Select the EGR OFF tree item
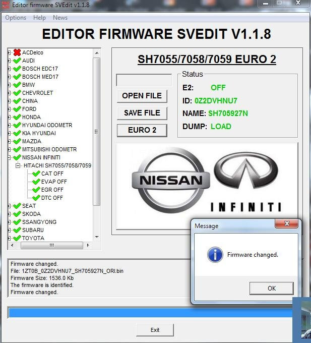The height and width of the screenshot is (343, 311). [52, 190]
